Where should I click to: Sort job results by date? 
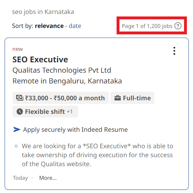(x=75, y=26)
